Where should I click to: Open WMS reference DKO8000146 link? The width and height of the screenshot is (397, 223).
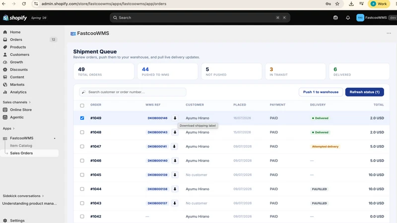pyautogui.click(x=157, y=118)
